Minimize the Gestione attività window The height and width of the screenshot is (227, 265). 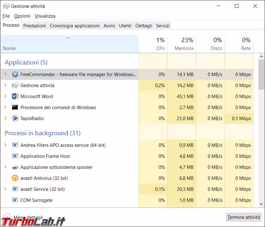click(218, 6)
